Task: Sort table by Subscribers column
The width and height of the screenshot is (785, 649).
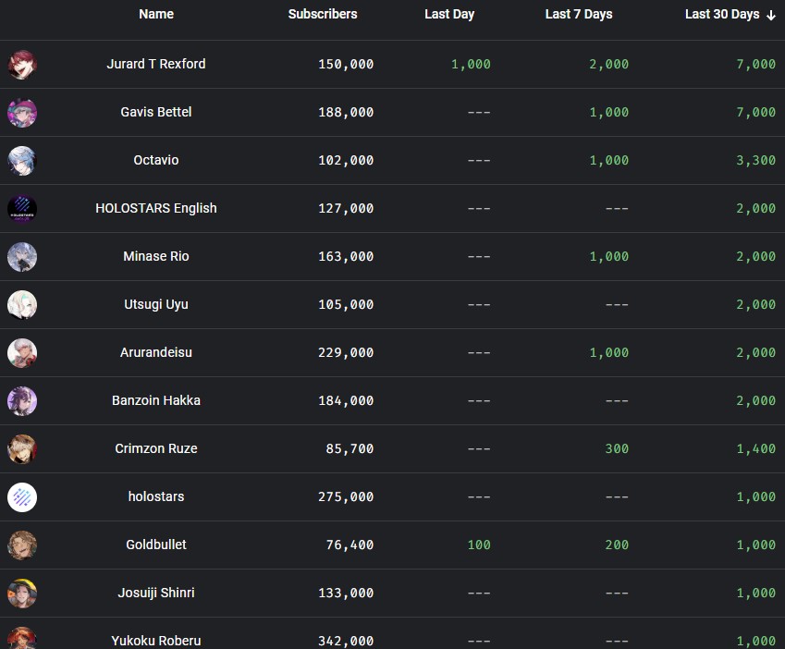Action: point(322,14)
